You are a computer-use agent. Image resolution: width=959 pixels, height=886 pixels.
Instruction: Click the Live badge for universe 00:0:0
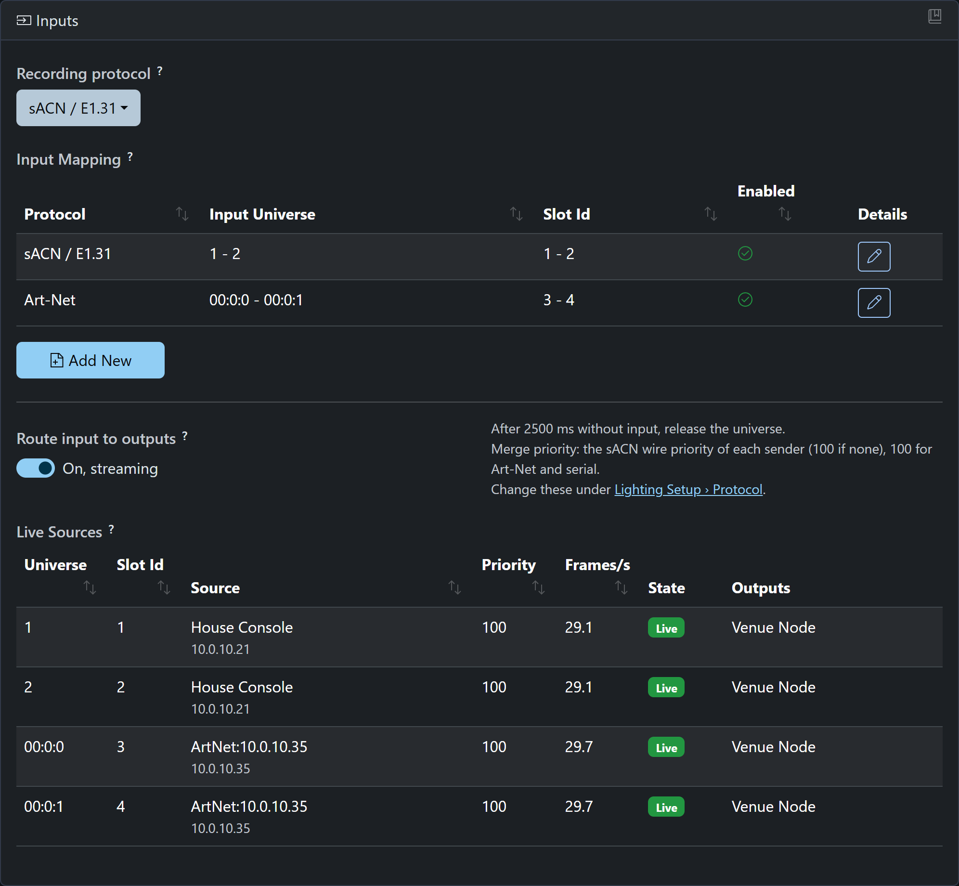(666, 747)
